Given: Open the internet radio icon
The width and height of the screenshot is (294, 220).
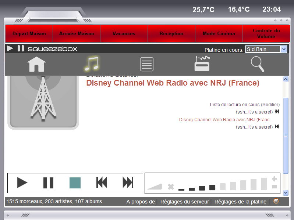Looking at the screenshot, I should coord(202,64).
